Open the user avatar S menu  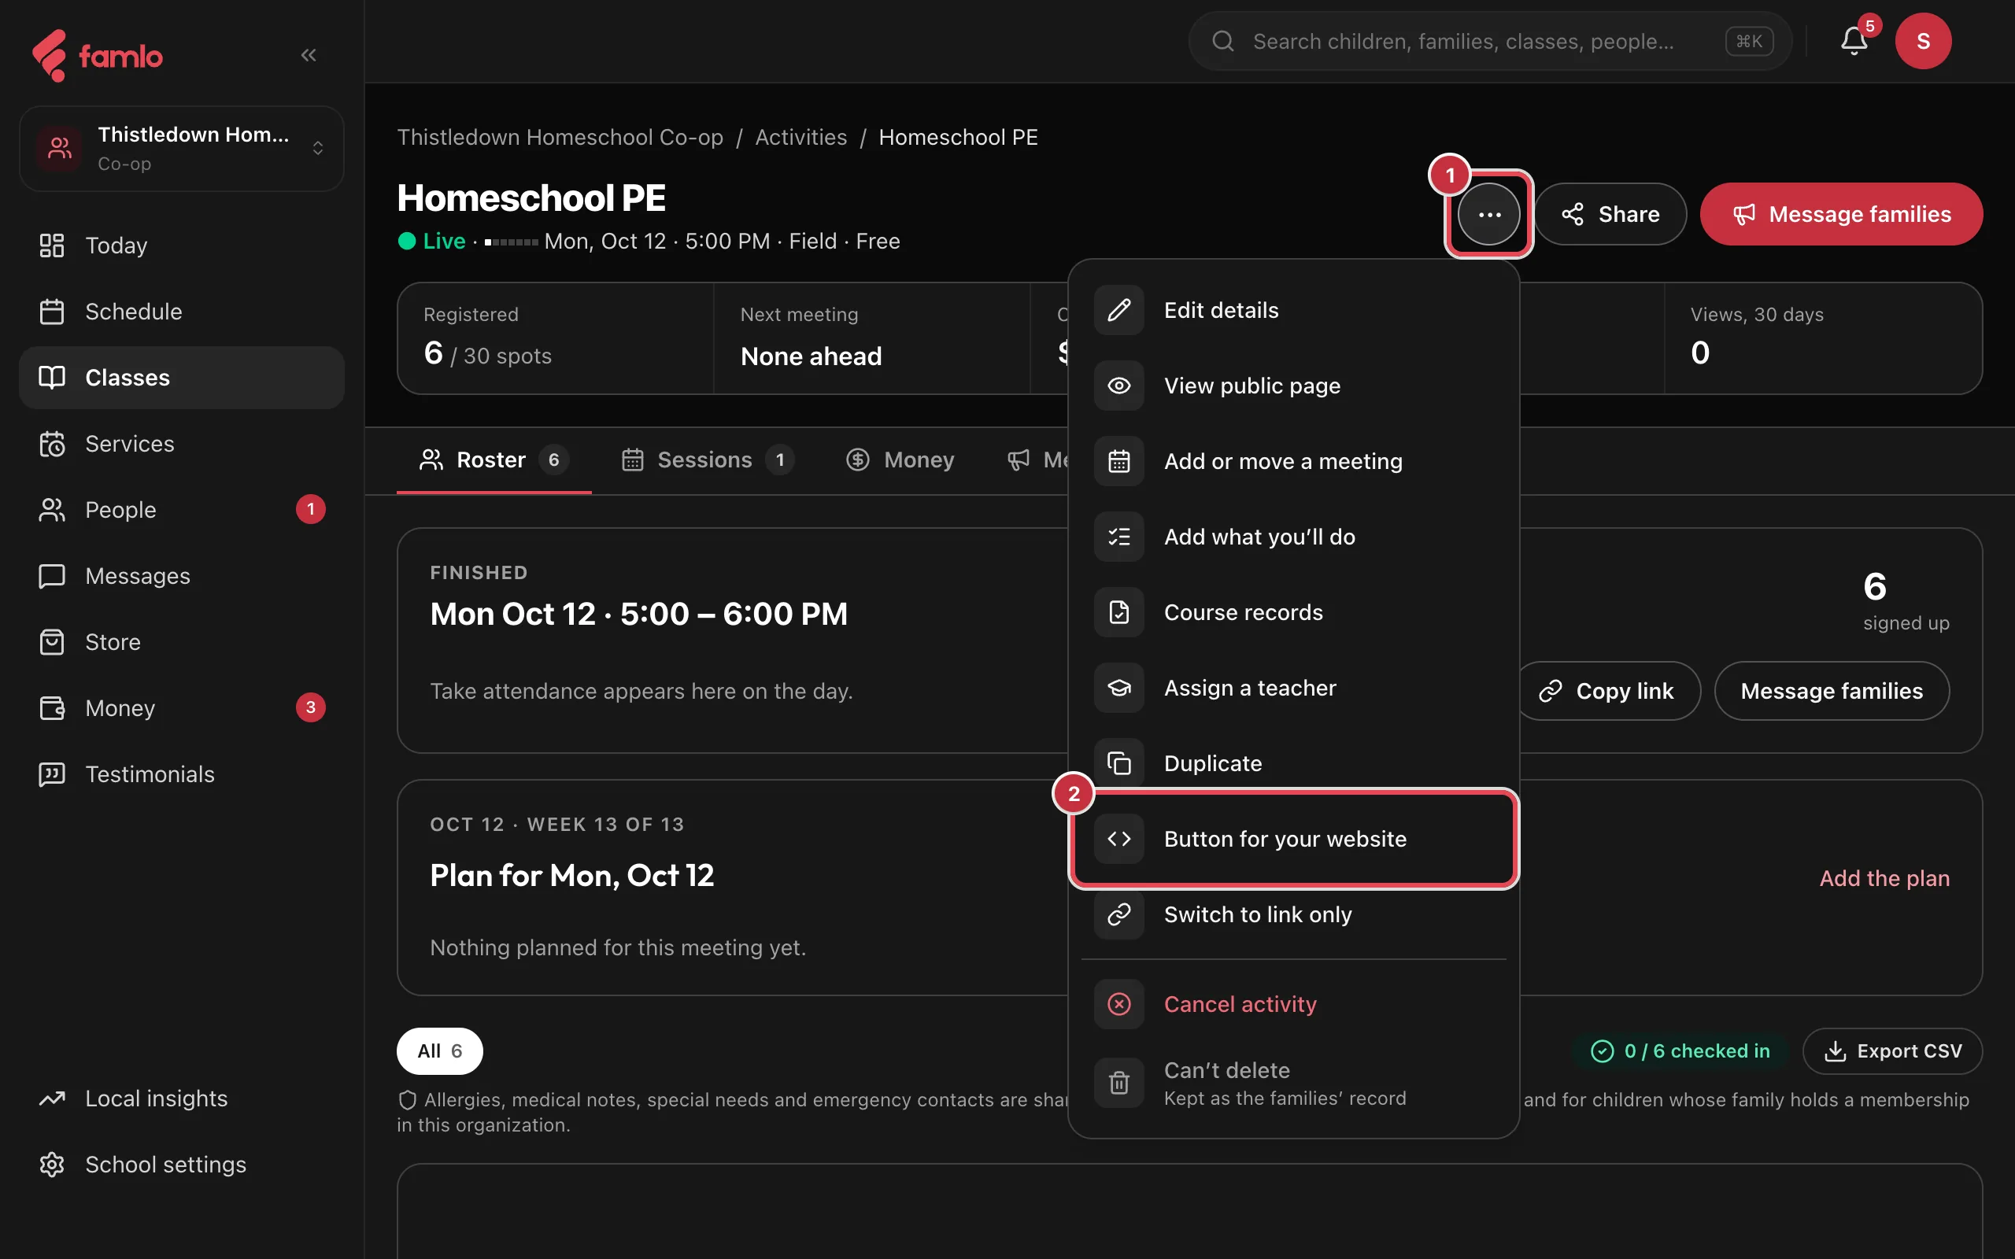[1924, 41]
